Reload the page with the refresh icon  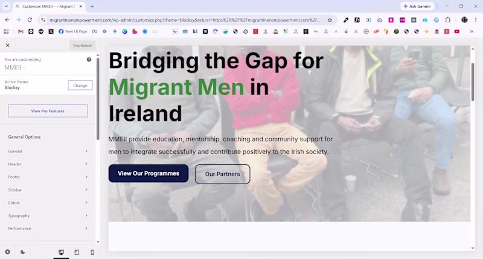30,20
